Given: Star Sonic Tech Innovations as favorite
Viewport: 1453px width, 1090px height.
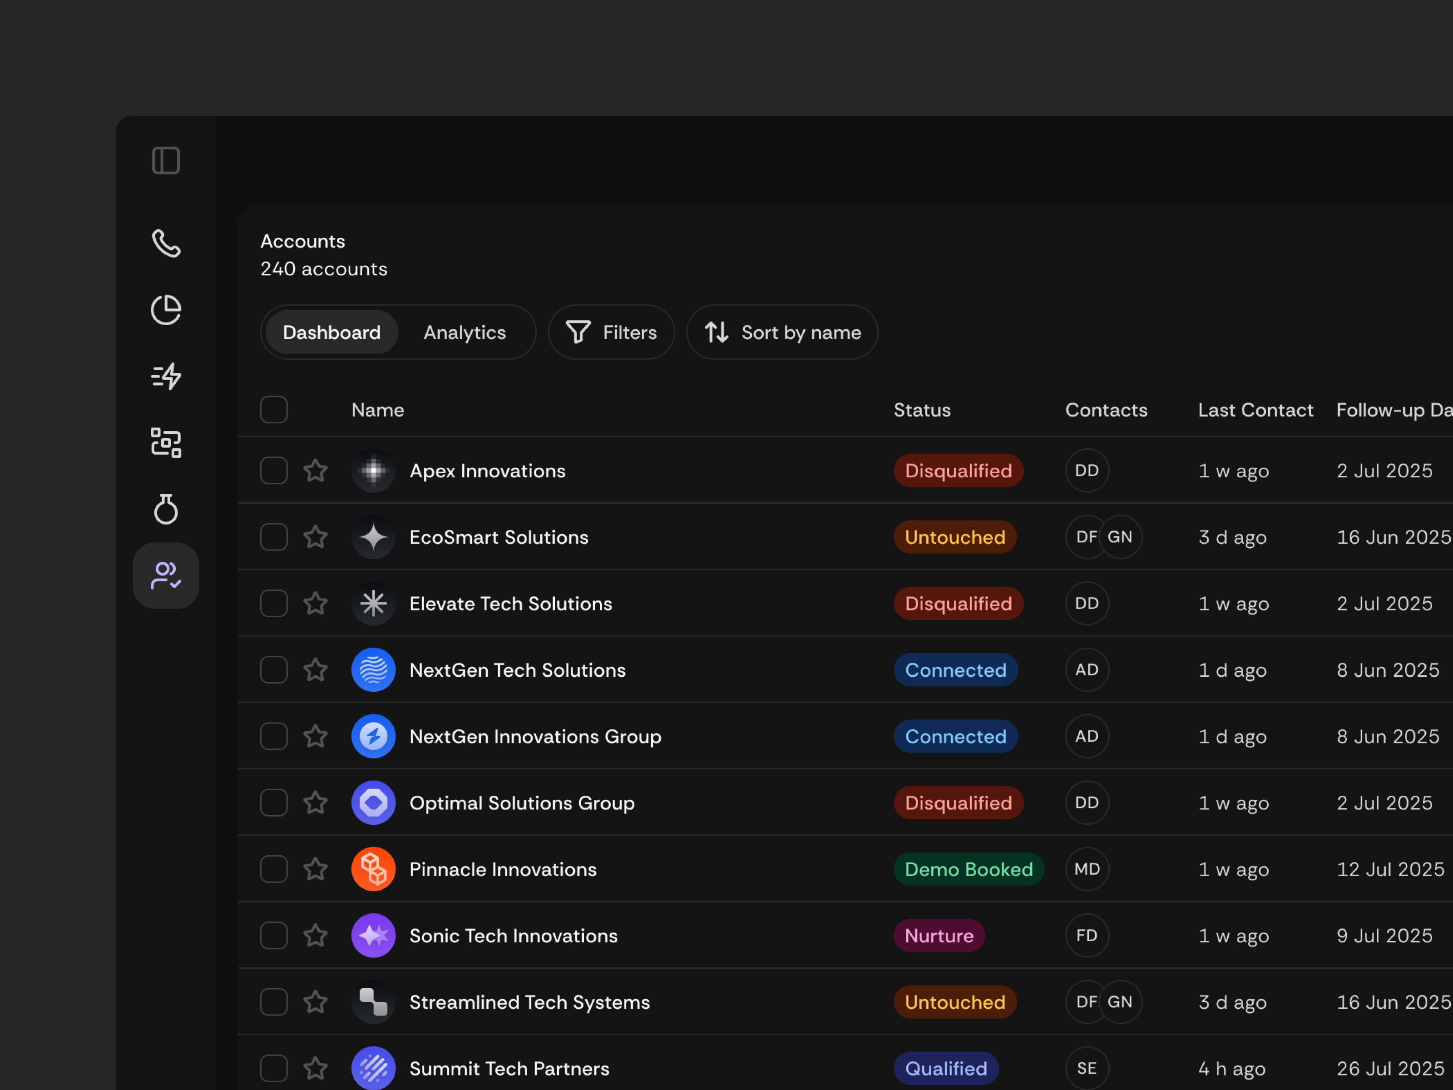Looking at the screenshot, I should point(315,935).
